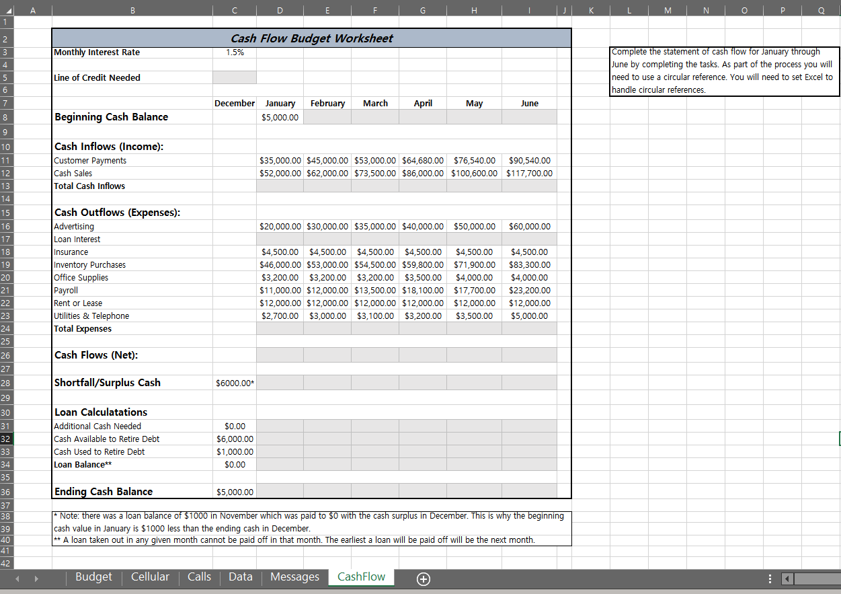
Task: Select the CashFlow sheet tab
Action: 362,577
